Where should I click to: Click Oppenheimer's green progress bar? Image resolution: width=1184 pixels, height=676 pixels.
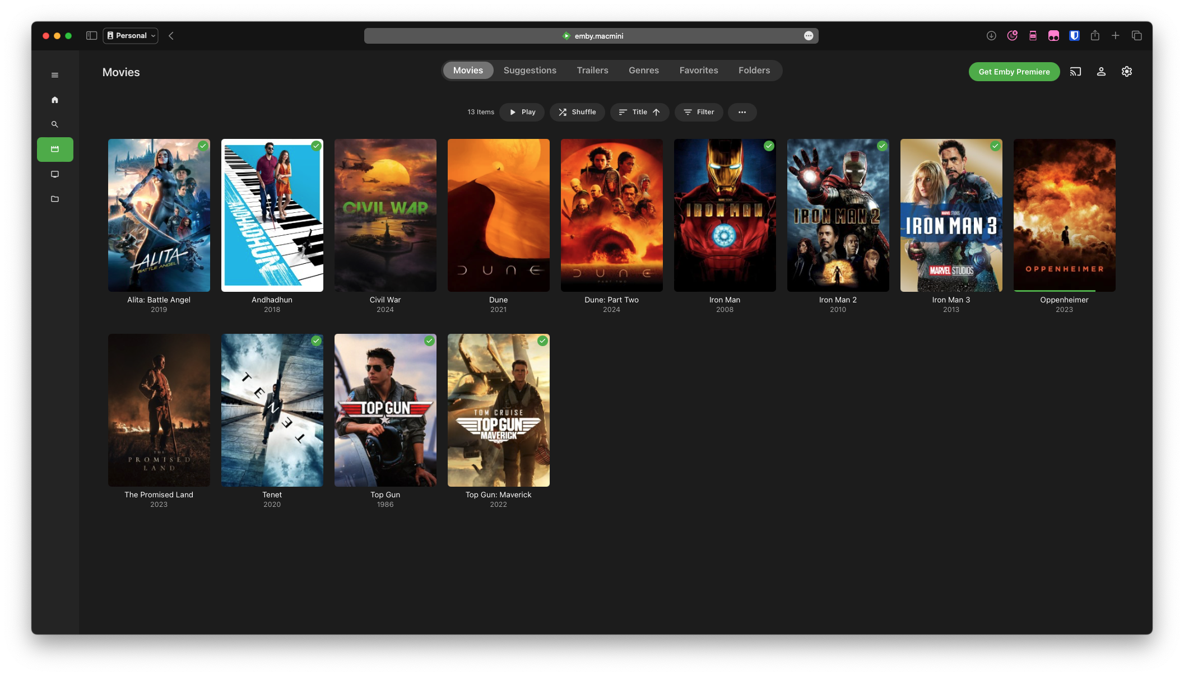[x=1054, y=291]
